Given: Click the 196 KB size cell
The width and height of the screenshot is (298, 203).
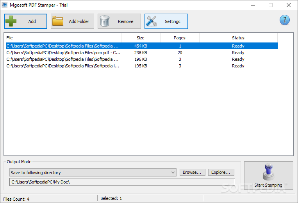Looking at the screenshot, I should pyautogui.click(x=141, y=59).
